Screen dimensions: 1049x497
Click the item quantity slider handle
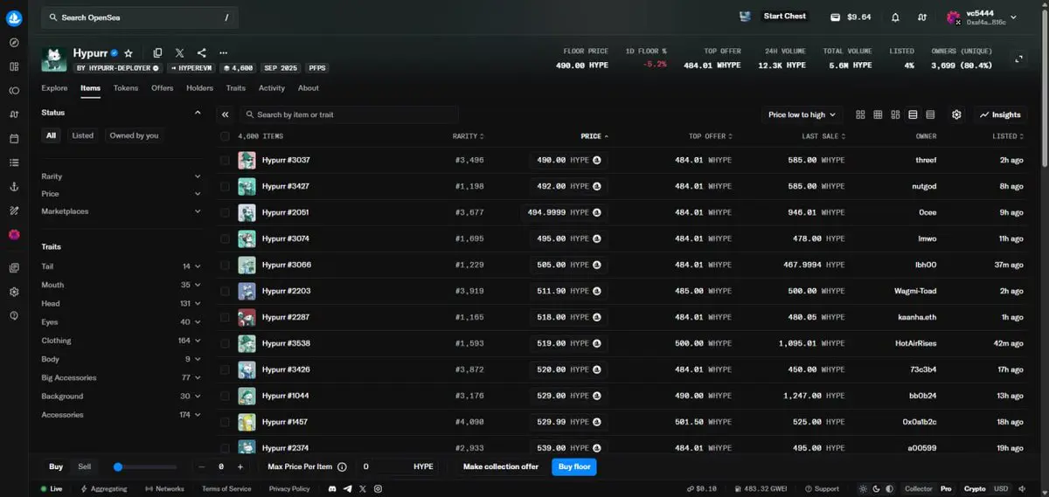118,467
